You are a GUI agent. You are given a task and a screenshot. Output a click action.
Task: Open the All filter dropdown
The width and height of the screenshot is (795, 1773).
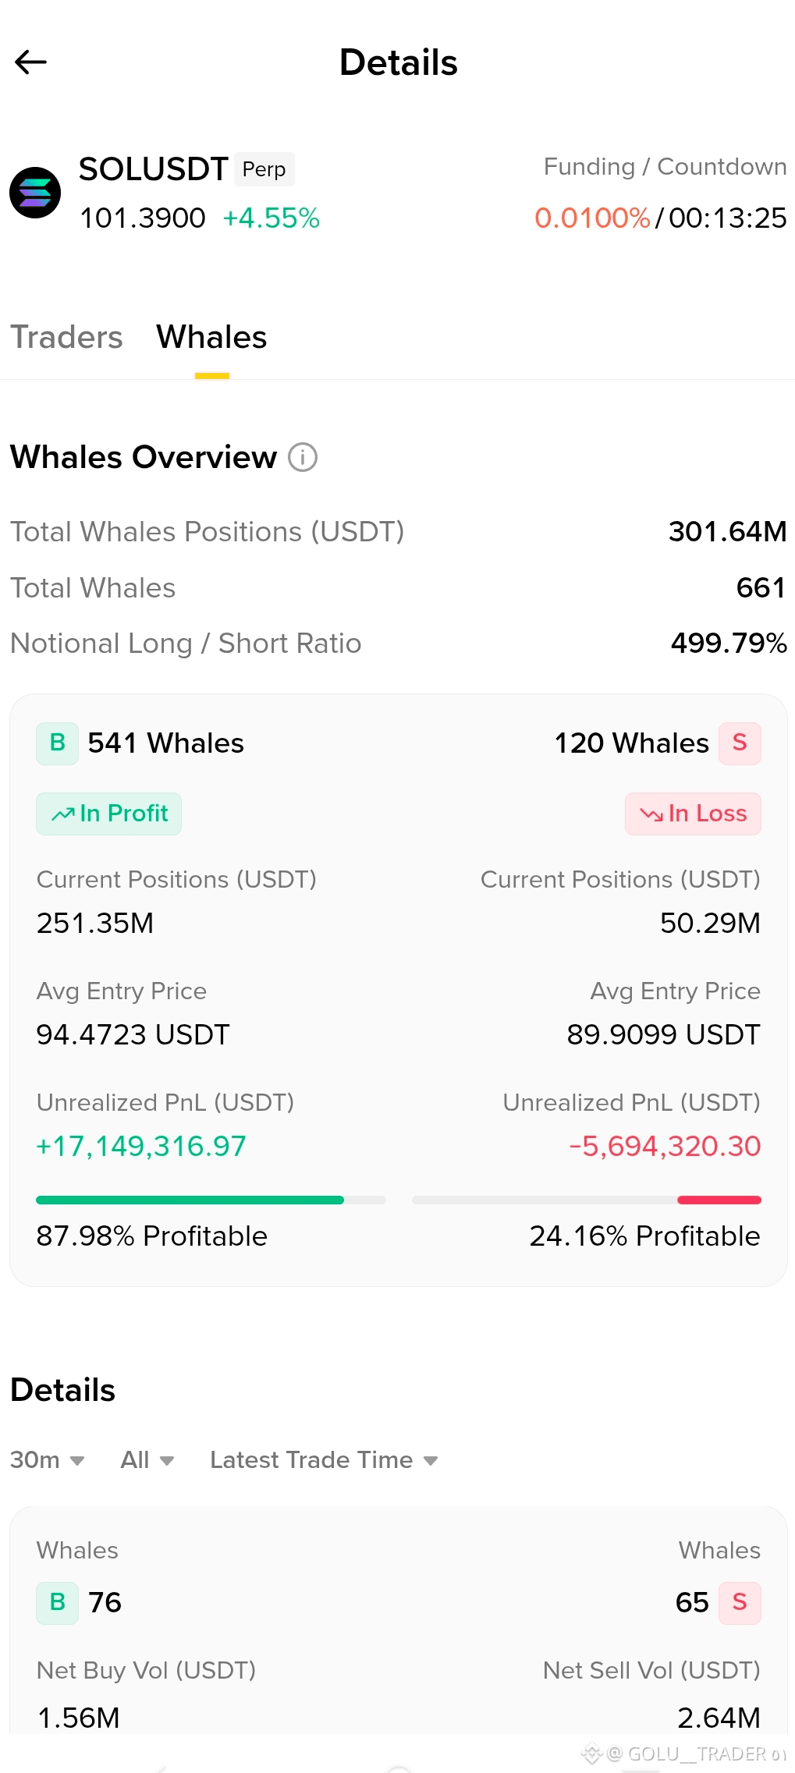coord(147,1459)
